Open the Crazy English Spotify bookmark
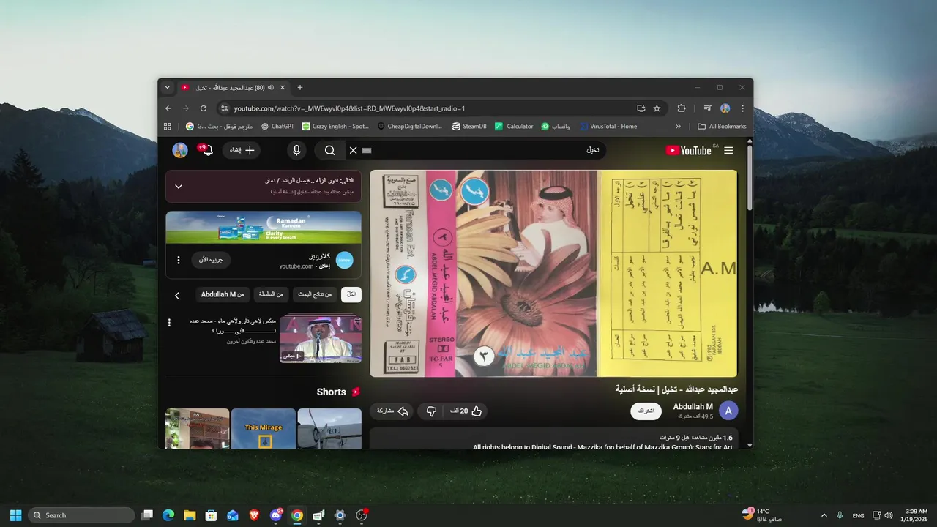The image size is (937, 527). coord(335,126)
